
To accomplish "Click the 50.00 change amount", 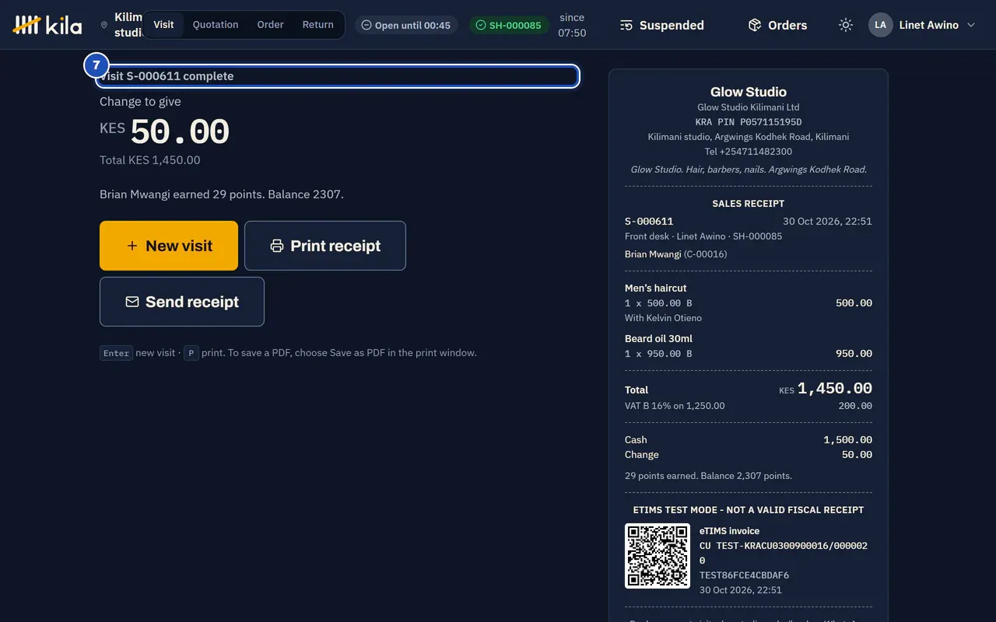I will pyautogui.click(x=180, y=132).
